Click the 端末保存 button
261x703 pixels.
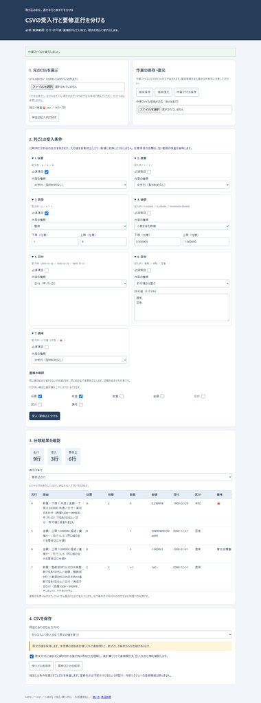click(144, 92)
